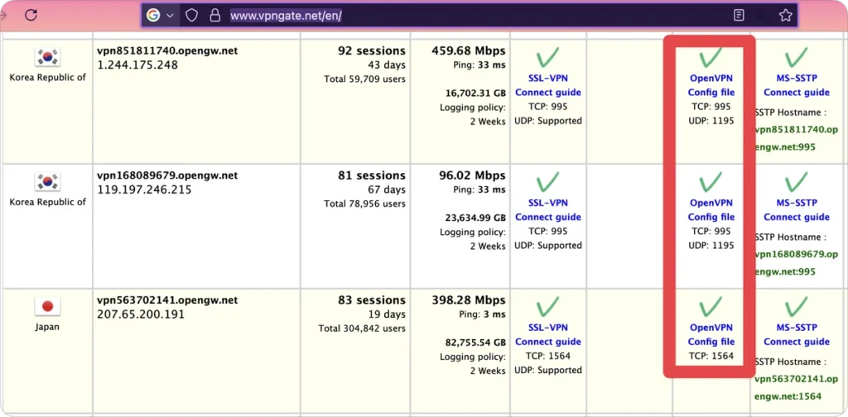This screenshot has width=848, height=417.
Task: Click SSTP hostname vpn851811740.opengw.net:995 text
Action: (x=796, y=138)
